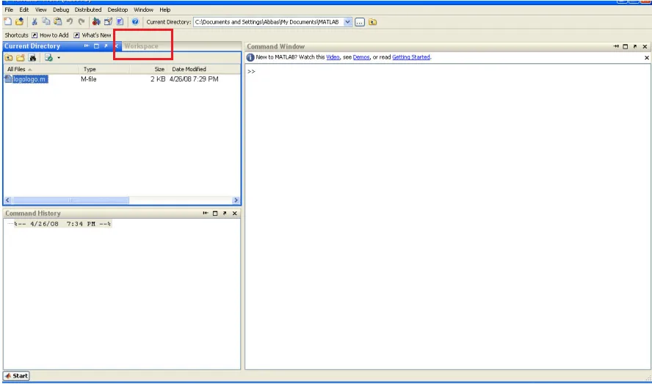Sort by the All Files column
The height and width of the screenshot is (384, 652).
41,69
